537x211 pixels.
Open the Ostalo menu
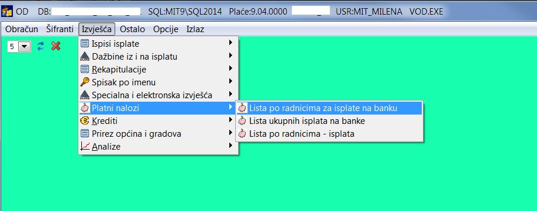tap(132, 29)
